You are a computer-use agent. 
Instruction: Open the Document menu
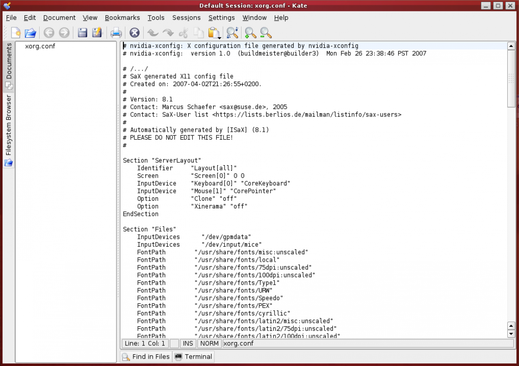pos(59,17)
